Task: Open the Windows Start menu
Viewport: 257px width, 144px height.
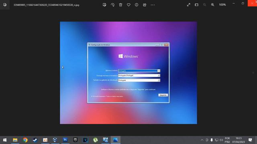Action: 5,140
